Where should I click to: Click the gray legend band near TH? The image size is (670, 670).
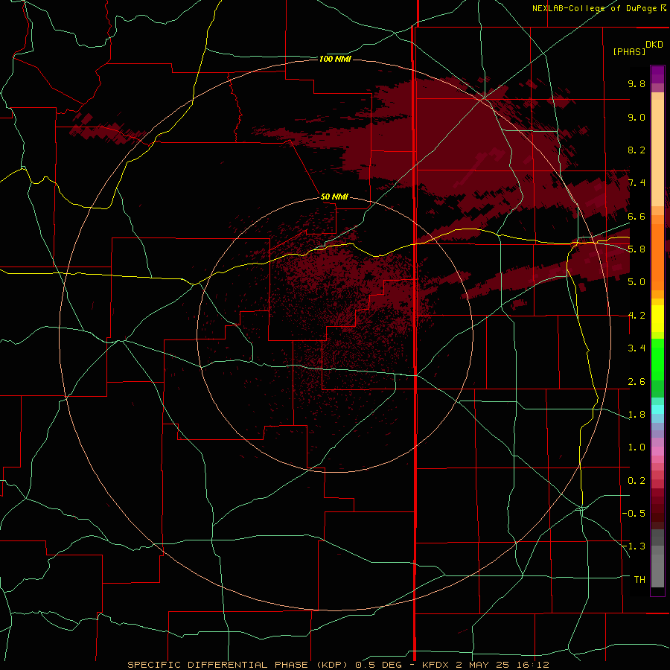pos(657,571)
